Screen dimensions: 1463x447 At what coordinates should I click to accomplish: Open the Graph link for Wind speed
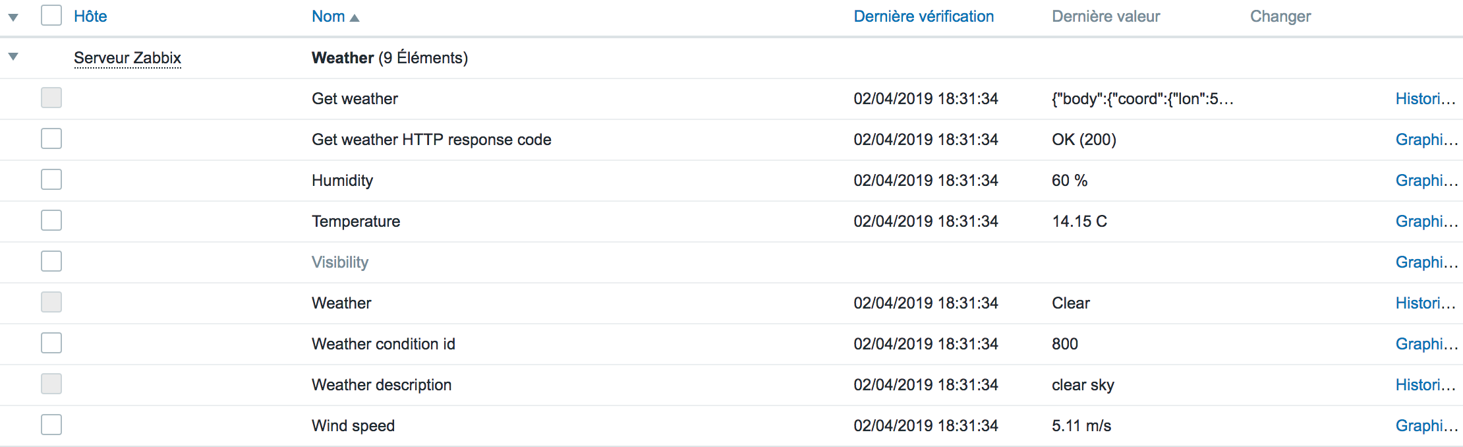point(1426,426)
